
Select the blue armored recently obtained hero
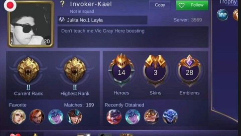click(170, 117)
